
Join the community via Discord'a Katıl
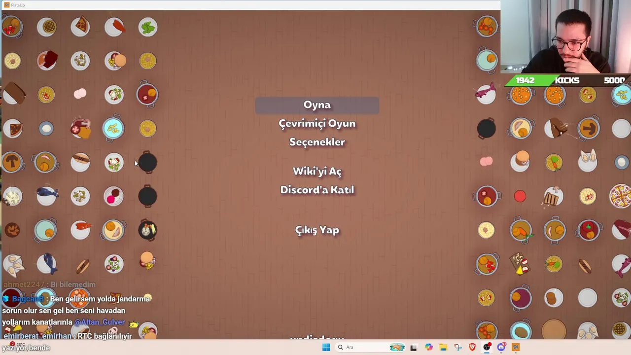click(317, 190)
